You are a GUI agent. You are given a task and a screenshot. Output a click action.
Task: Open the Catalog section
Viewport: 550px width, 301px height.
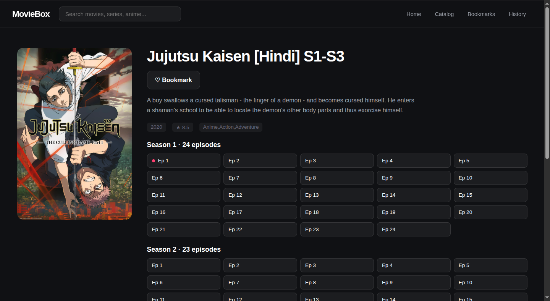[444, 14]
